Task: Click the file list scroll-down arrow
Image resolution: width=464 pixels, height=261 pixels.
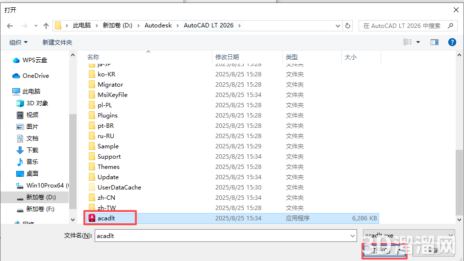Action: point(459,219)
